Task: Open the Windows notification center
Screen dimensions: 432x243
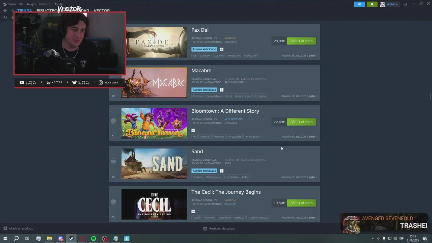Action: pos(425,239)
